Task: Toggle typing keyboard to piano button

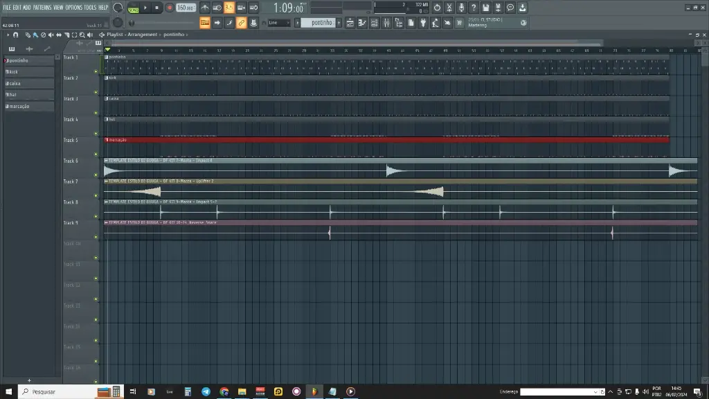Action: [x=205, y=23]
